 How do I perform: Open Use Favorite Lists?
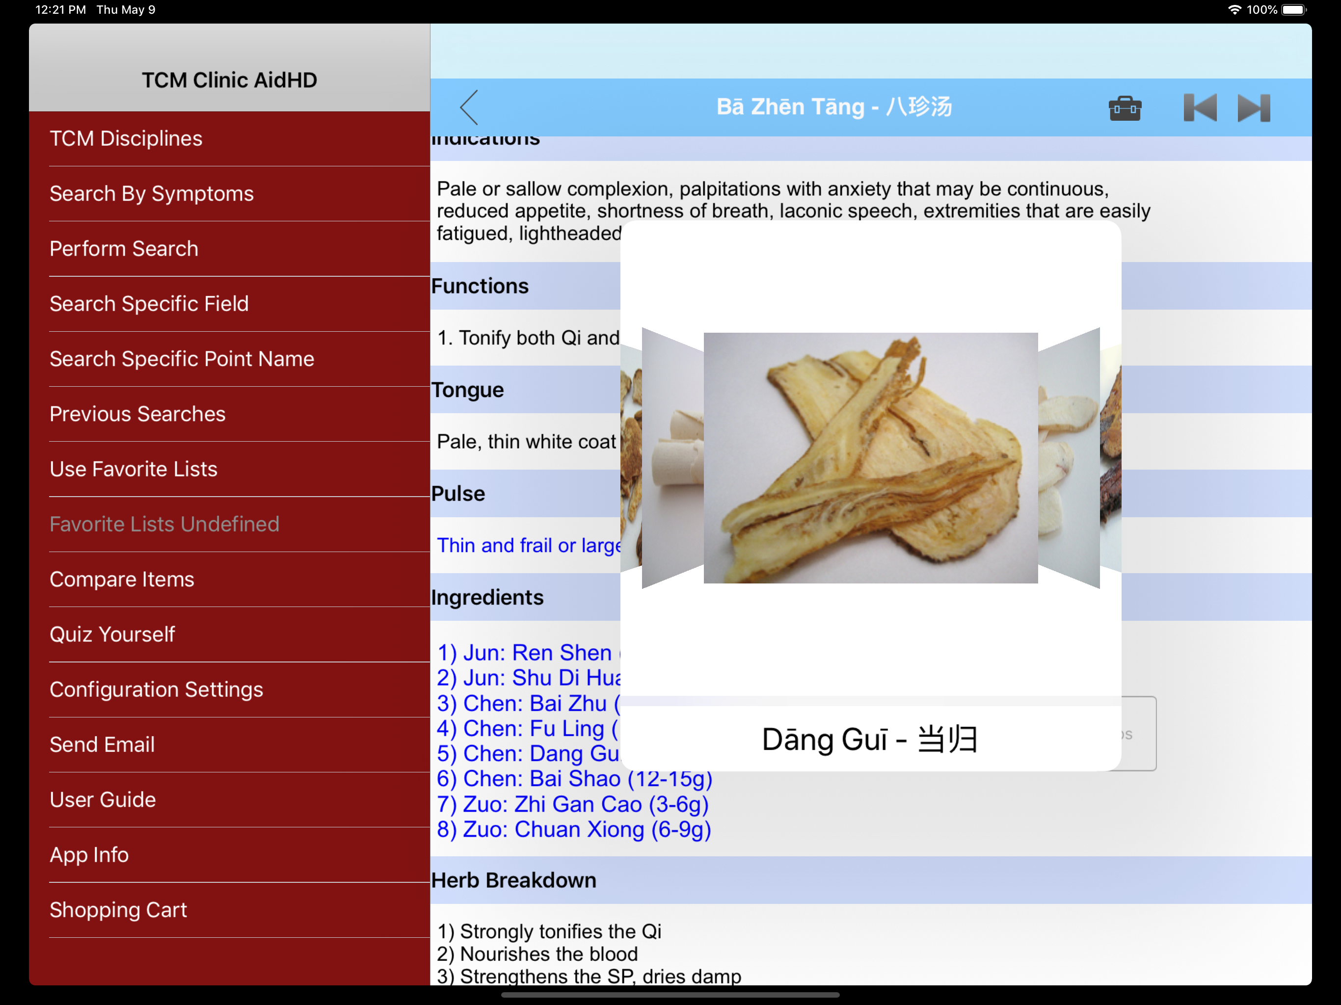point(229,470)
